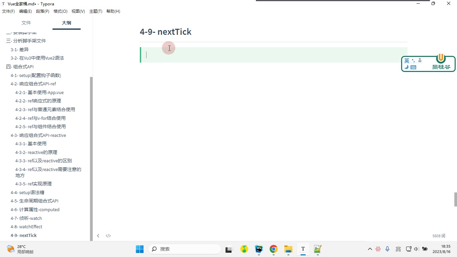Screen dimensions: 457x257
Task: Toggle source code mode icon
Action: 108,236
